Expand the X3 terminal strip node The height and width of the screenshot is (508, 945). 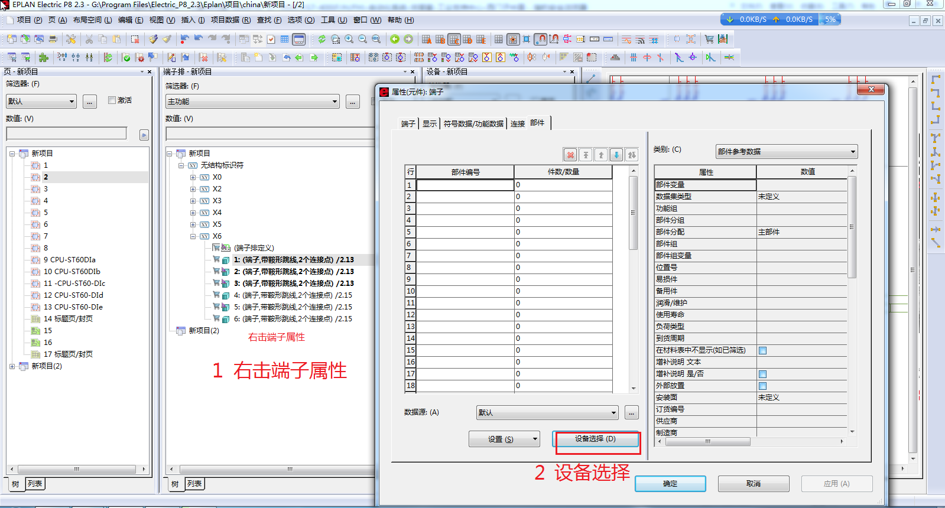(x=193, y=201)
